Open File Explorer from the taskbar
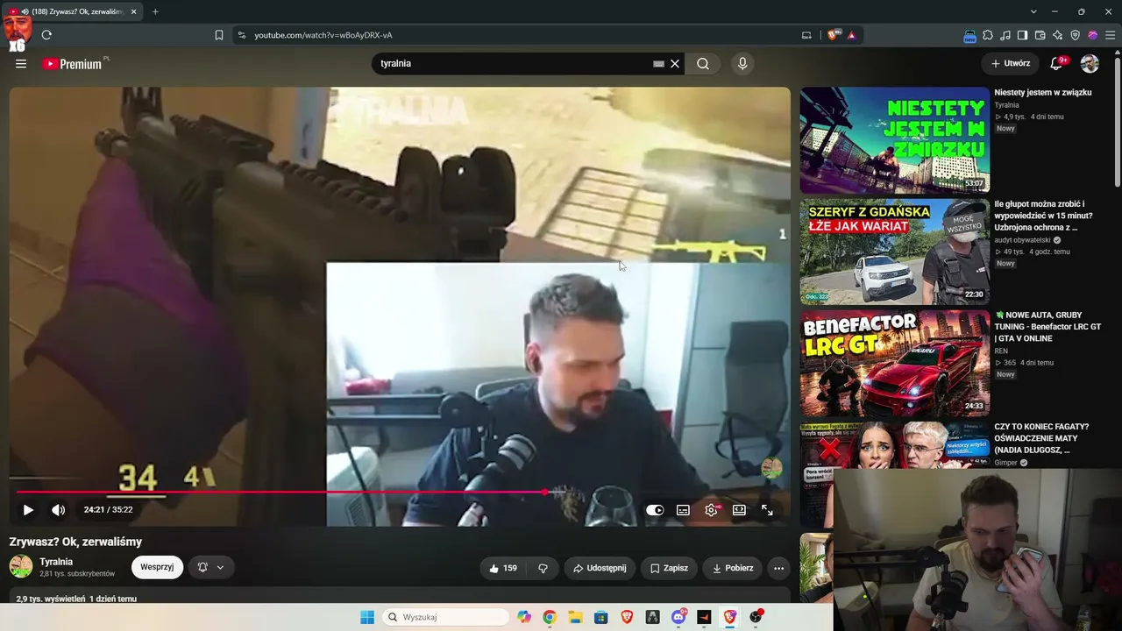 click(575, 617)
